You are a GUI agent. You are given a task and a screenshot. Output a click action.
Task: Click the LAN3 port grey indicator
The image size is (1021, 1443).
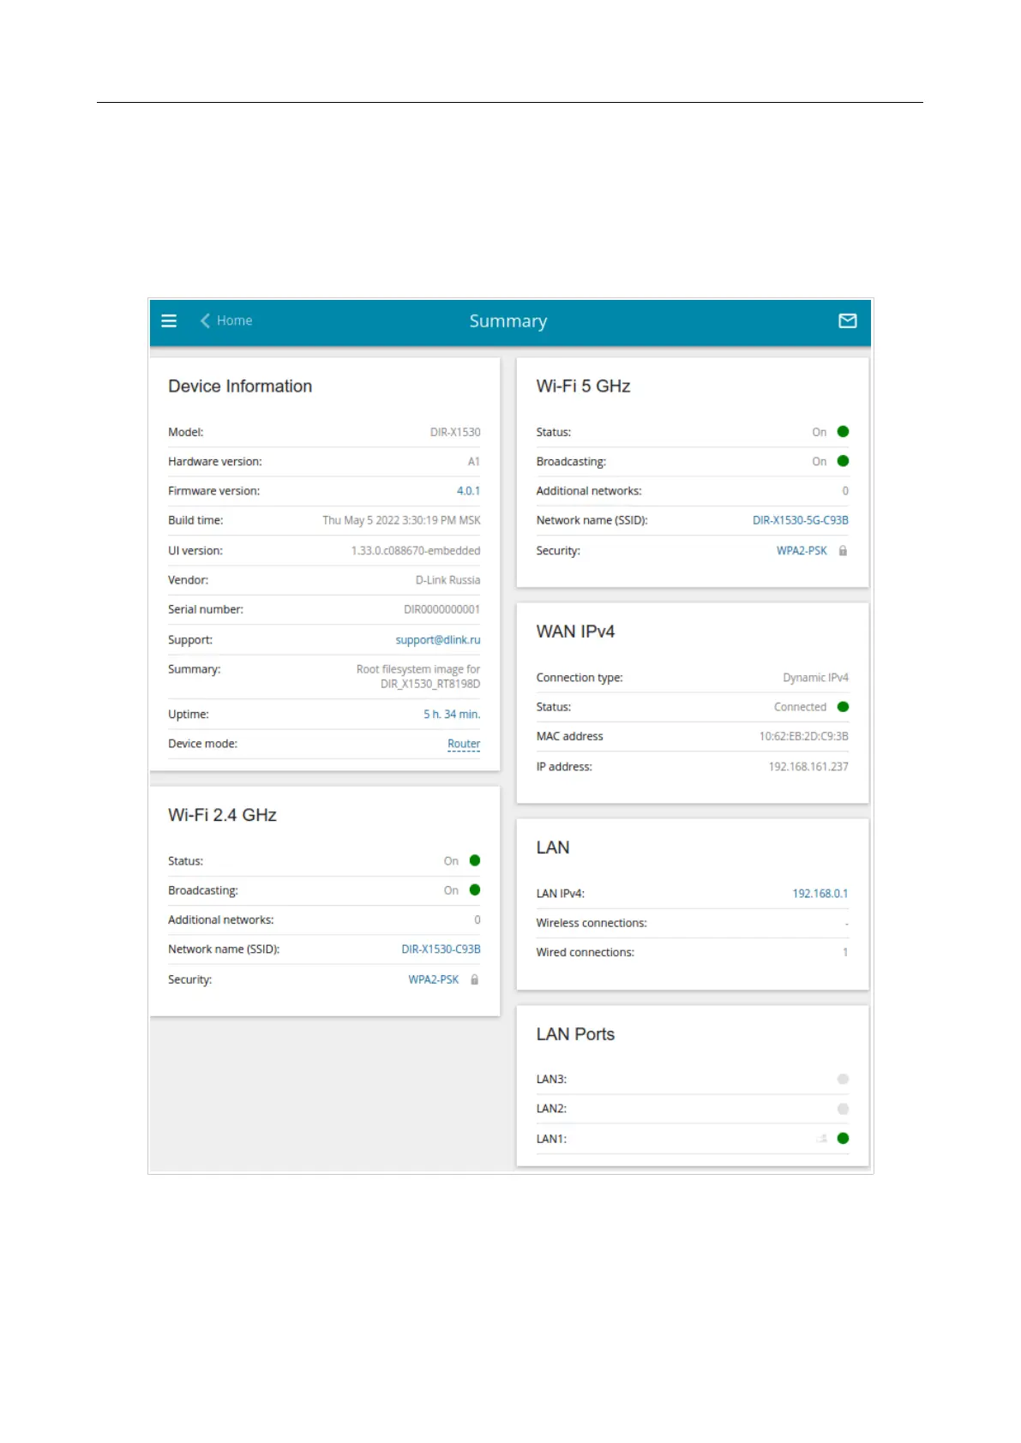843,1079
